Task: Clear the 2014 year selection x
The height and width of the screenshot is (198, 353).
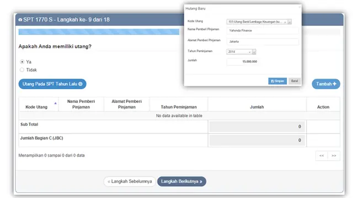Action: click(x=249, y=52)
